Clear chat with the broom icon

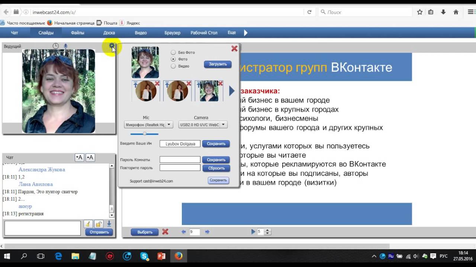click(88, 224)
